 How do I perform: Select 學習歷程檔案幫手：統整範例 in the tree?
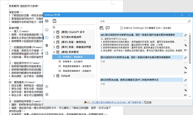click(x=74, y=71)
